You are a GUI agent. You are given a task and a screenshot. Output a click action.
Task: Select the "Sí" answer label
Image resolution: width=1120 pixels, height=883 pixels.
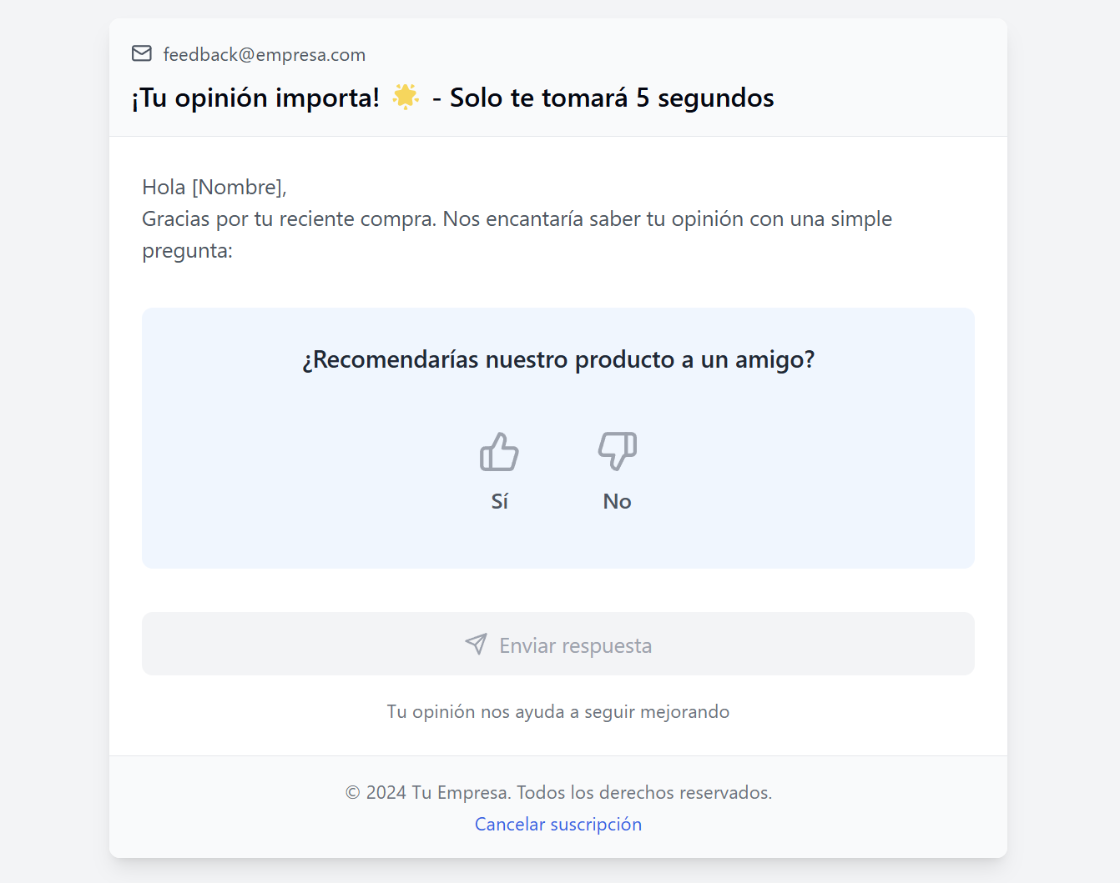click(499, 501)
